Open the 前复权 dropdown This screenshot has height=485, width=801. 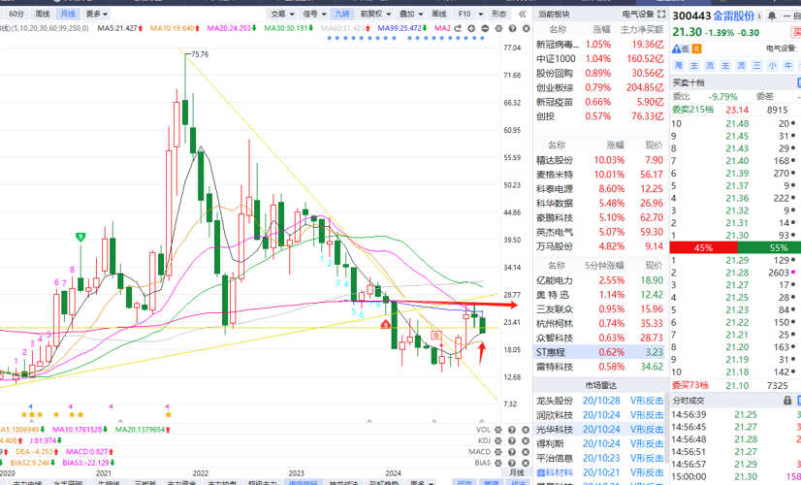[375, 14]
